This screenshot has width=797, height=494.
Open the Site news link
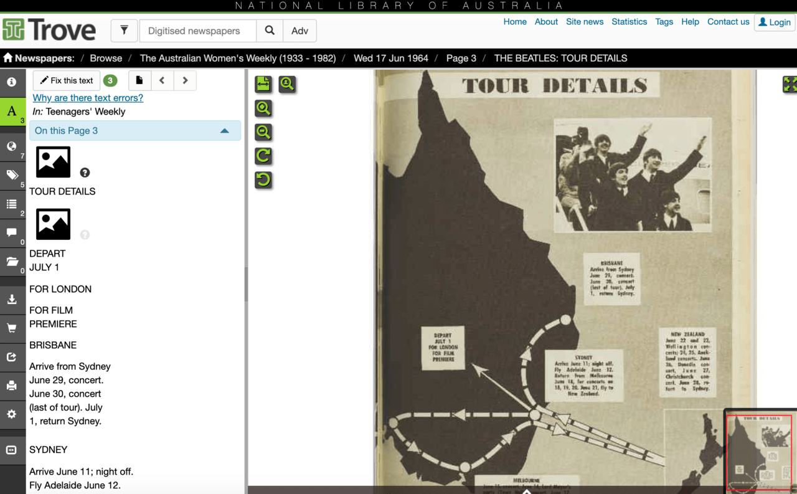click(585, 21)
